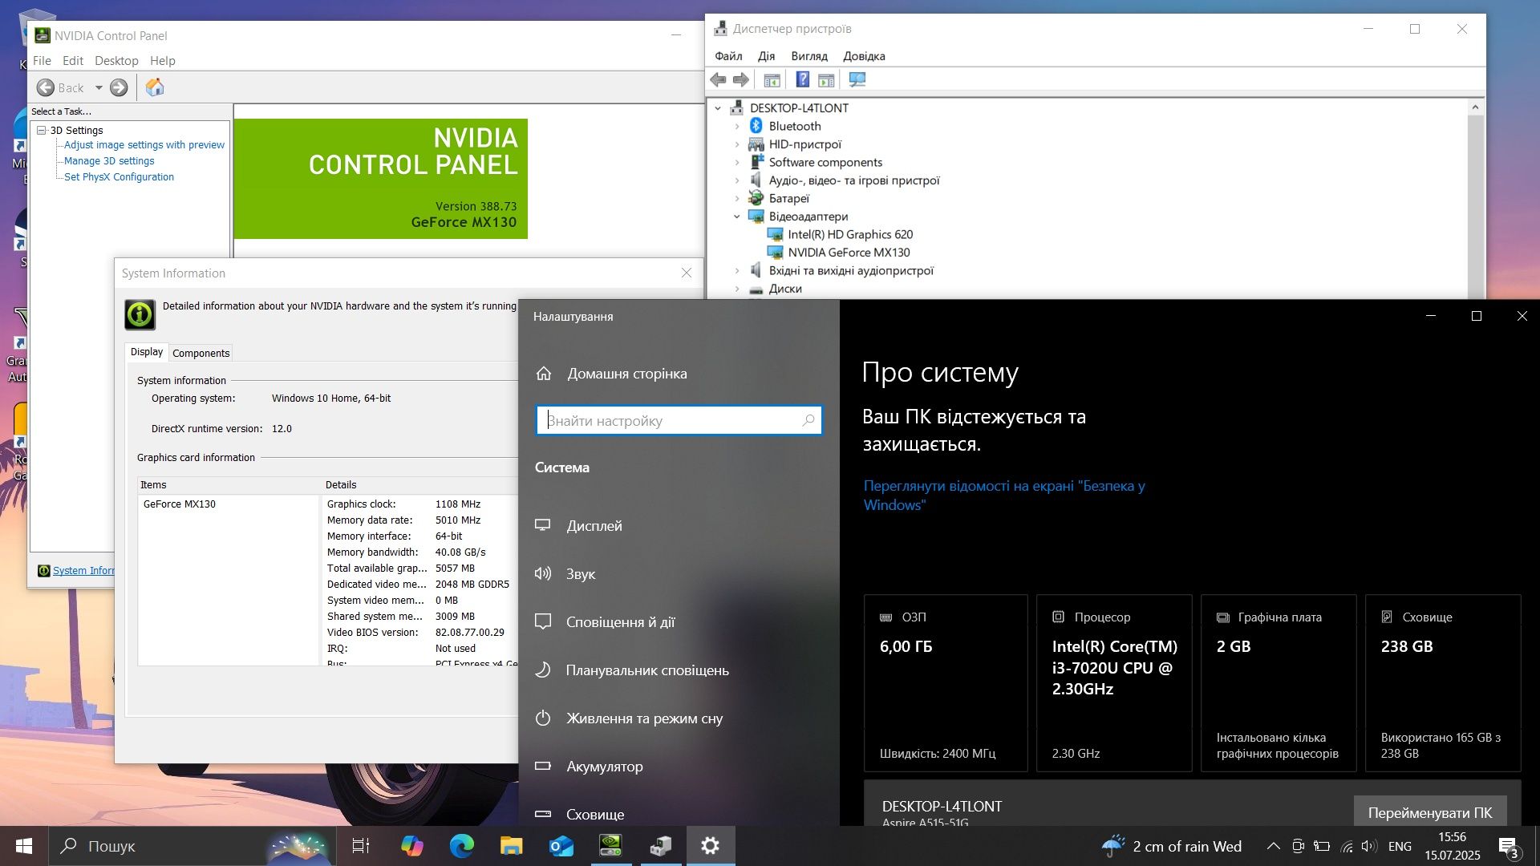Select the Display tab in System Information
Viewport: 1540px width, 866px height.
coord(147,352)
